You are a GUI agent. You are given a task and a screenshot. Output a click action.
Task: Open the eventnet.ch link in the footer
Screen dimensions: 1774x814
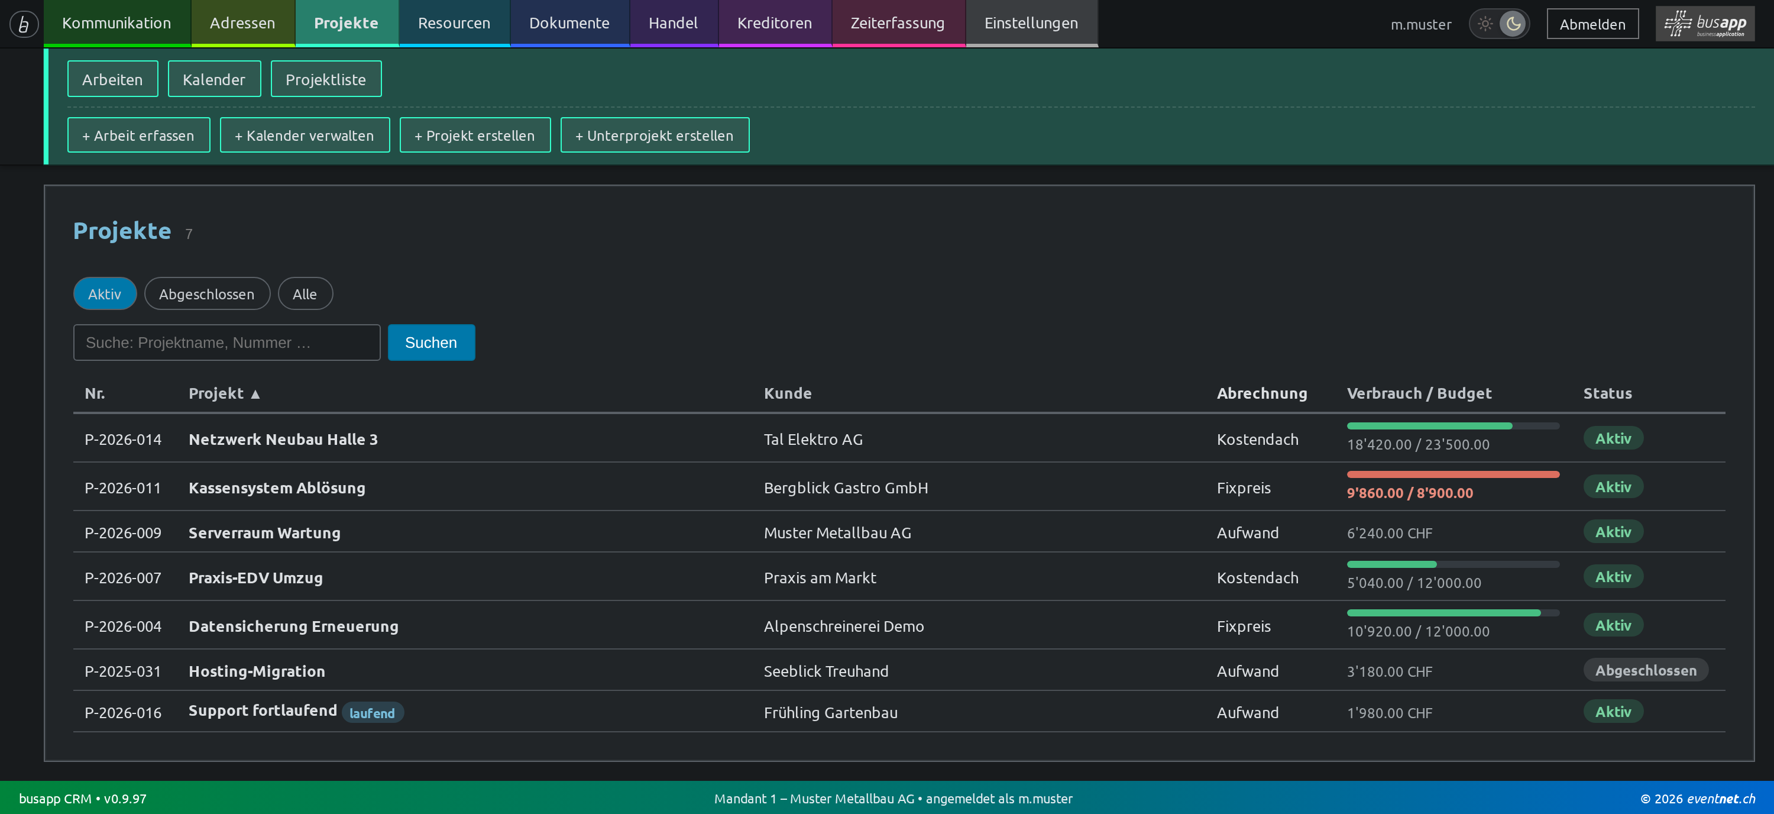[x=1720, y=799]
